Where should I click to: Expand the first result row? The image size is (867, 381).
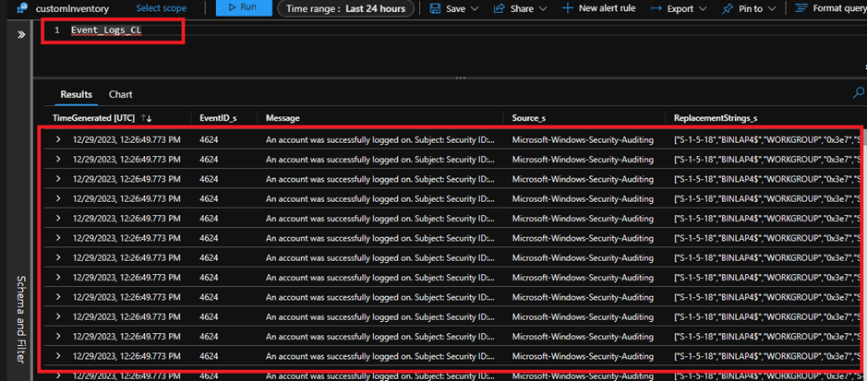point(58,139)
